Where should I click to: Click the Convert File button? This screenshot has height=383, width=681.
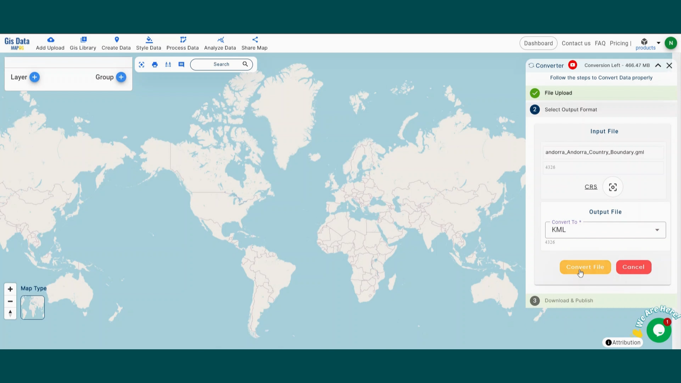[x=585, y=267]
